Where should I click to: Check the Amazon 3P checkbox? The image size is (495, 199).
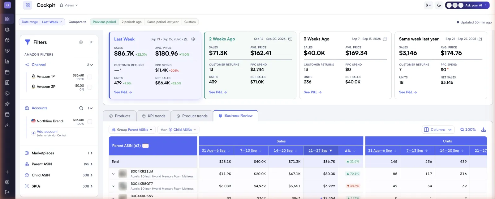tap(90, 87)
